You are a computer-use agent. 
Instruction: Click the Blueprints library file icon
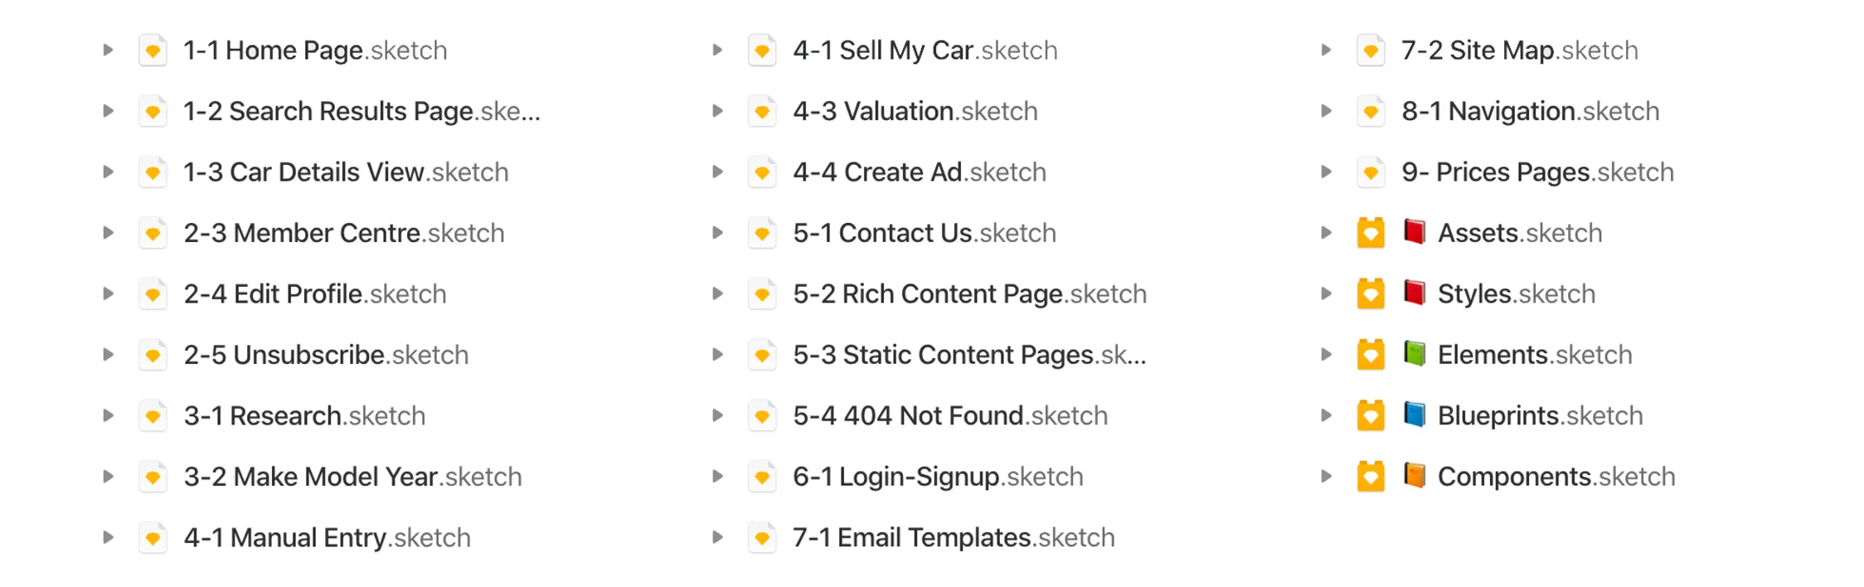(1371, 415)
